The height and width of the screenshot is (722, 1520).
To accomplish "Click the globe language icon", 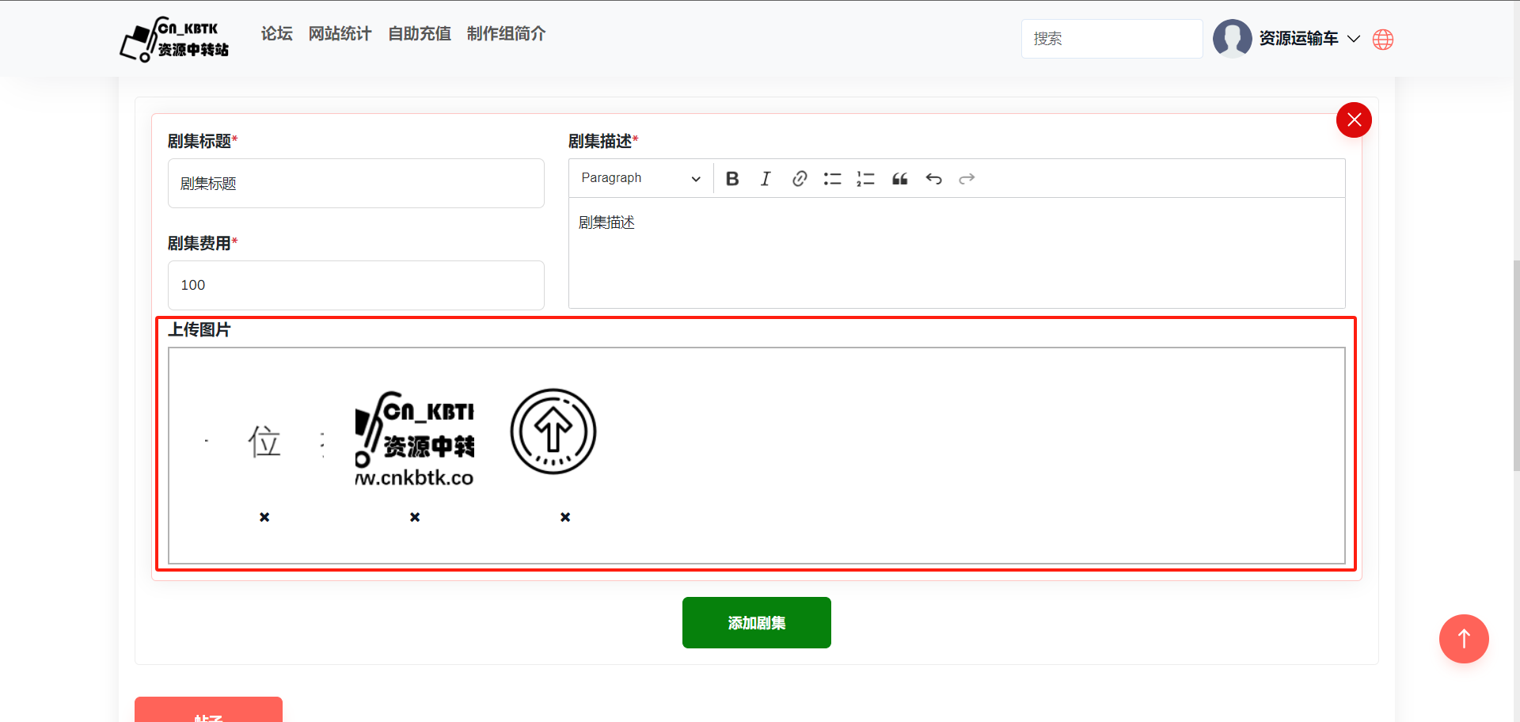I will click(x=1383, y=40).
